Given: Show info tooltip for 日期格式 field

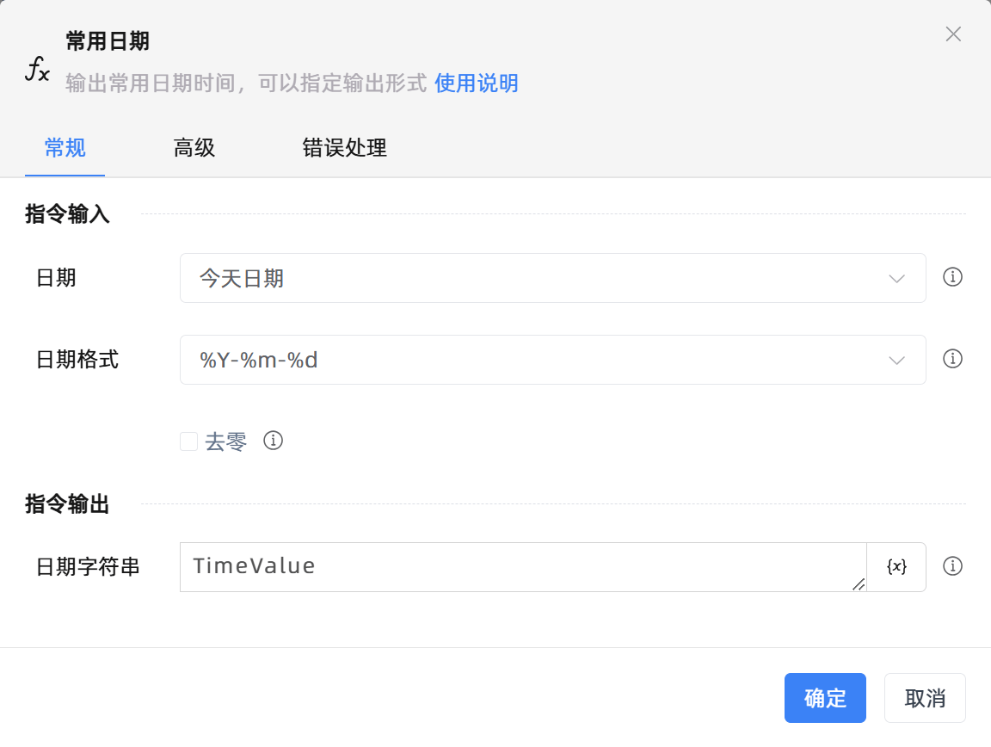Looking at the screenshot, I should pyautogui.click(x=952, y=359).
